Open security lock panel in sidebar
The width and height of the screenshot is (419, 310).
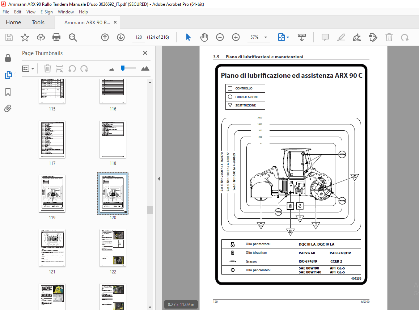point(8,58)
